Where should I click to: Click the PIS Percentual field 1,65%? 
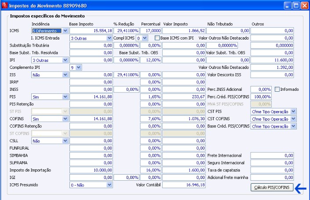click(x=151, y=97)
